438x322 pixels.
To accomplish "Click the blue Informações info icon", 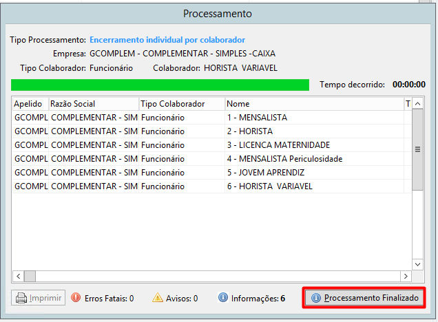I will point(223,297).
